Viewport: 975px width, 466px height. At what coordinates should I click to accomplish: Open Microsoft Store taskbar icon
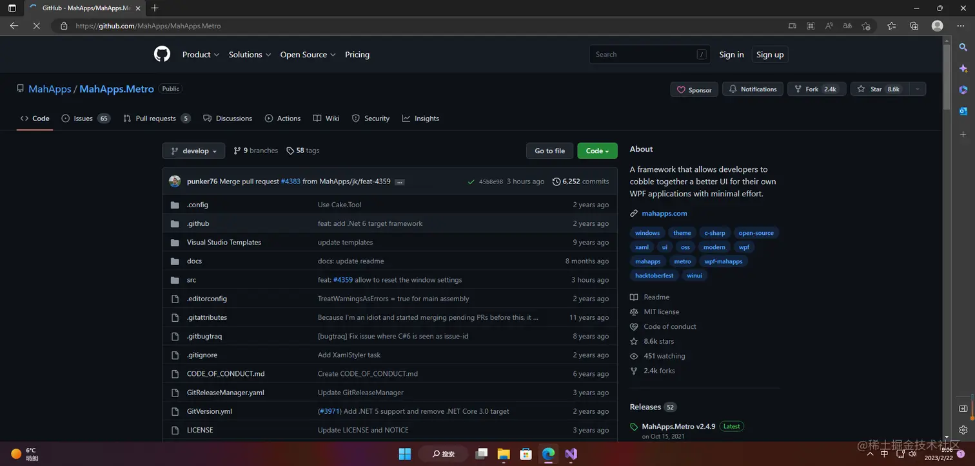click(x=526, y=454)
